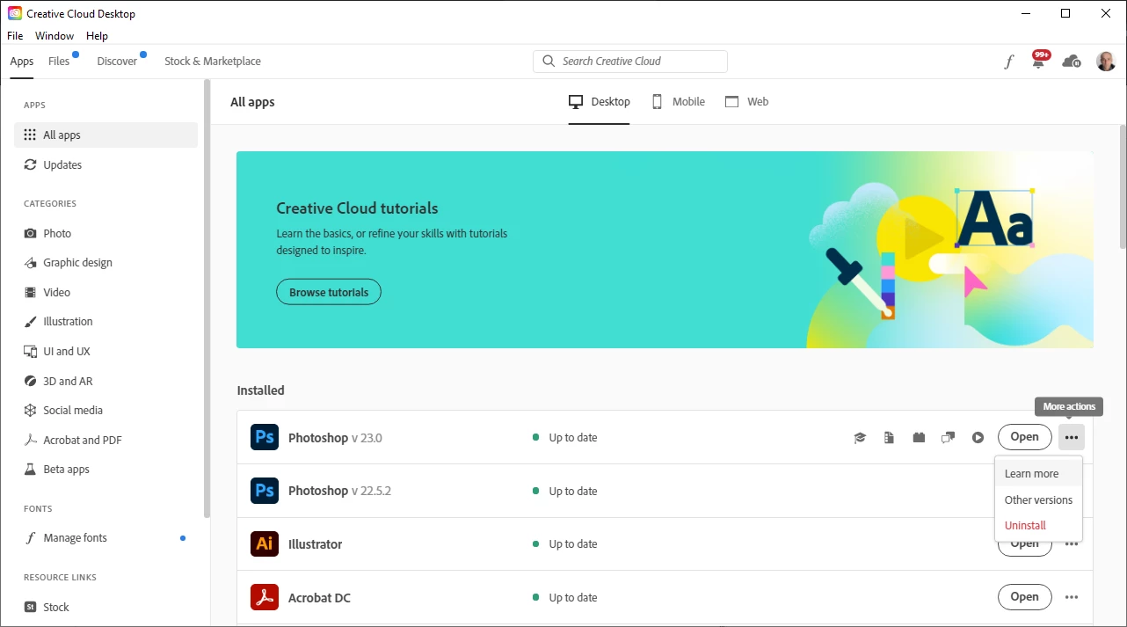
Task: Click the Acrobat DC app name
Action: tap(319, 598)
